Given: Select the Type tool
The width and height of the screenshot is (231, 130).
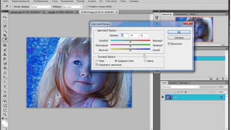Looking at the screenshot, I should point(5,87).
